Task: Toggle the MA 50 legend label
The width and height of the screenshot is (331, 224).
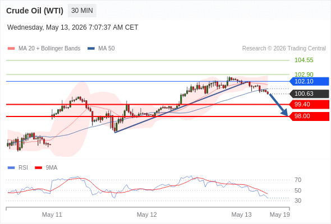Action: tap(107, 49)
